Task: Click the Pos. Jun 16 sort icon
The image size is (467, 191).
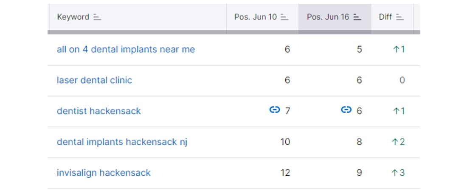Action: (x=357, y=17)
